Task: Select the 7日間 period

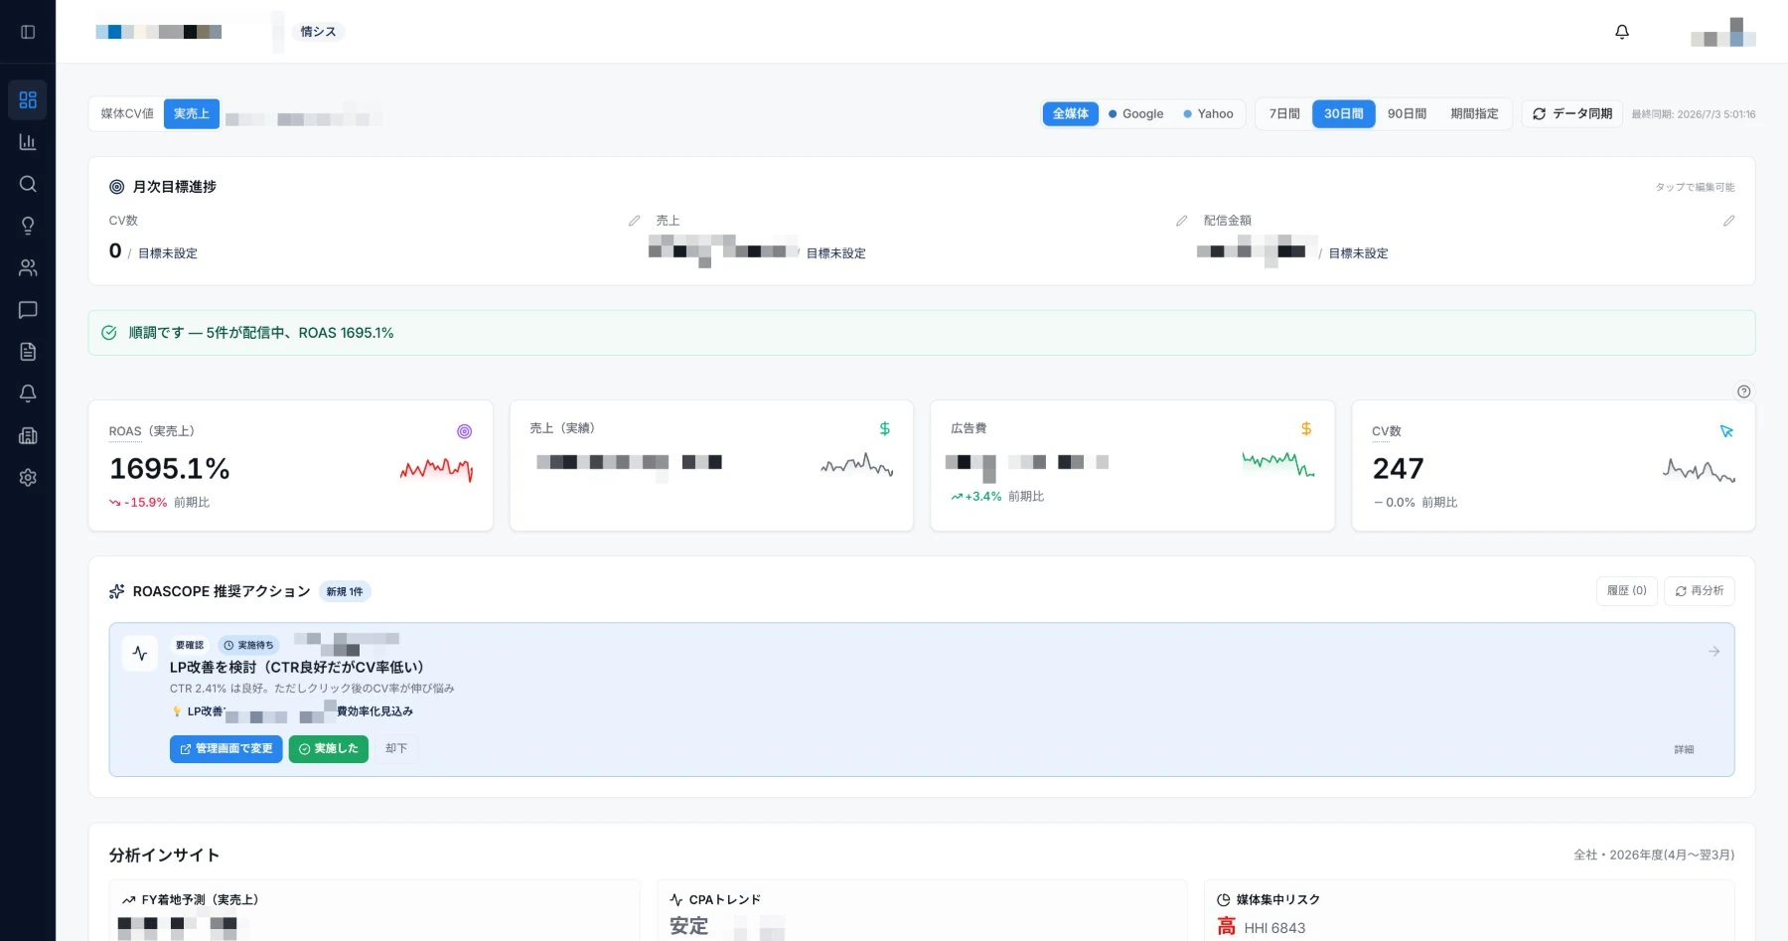Action: [1284, 113]
